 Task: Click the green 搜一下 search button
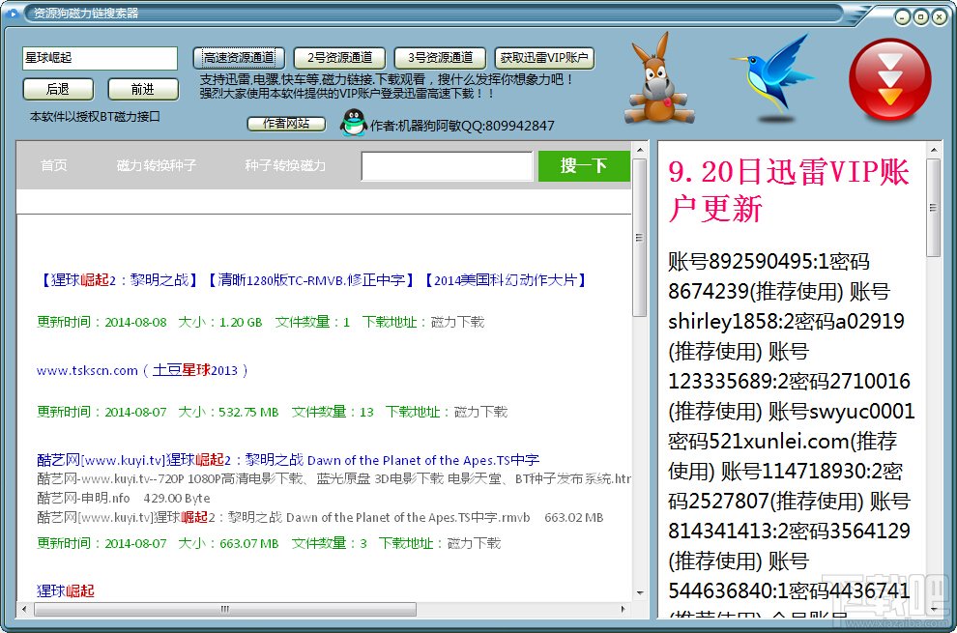(584, 166)
